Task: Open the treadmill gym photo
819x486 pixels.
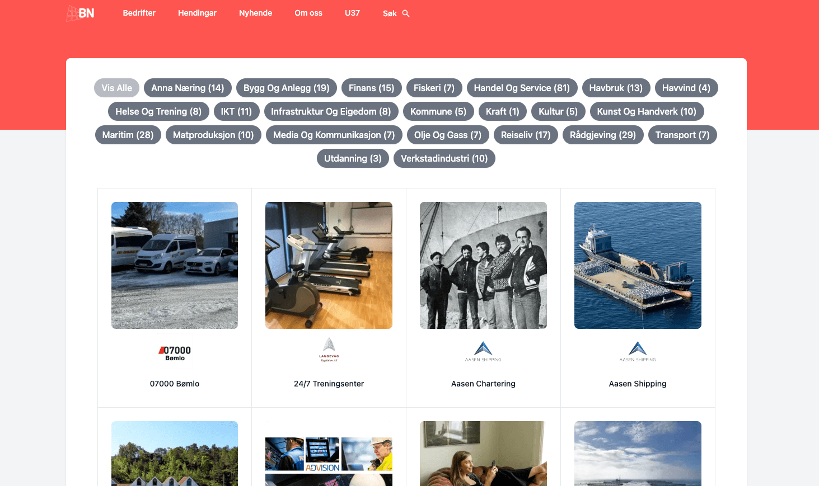Action: 329,265
